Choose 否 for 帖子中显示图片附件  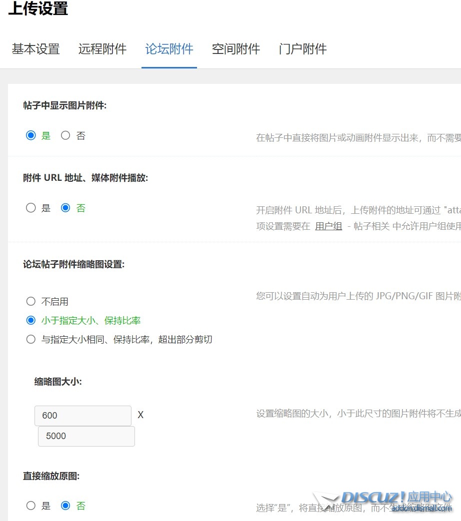click(65, 135)
